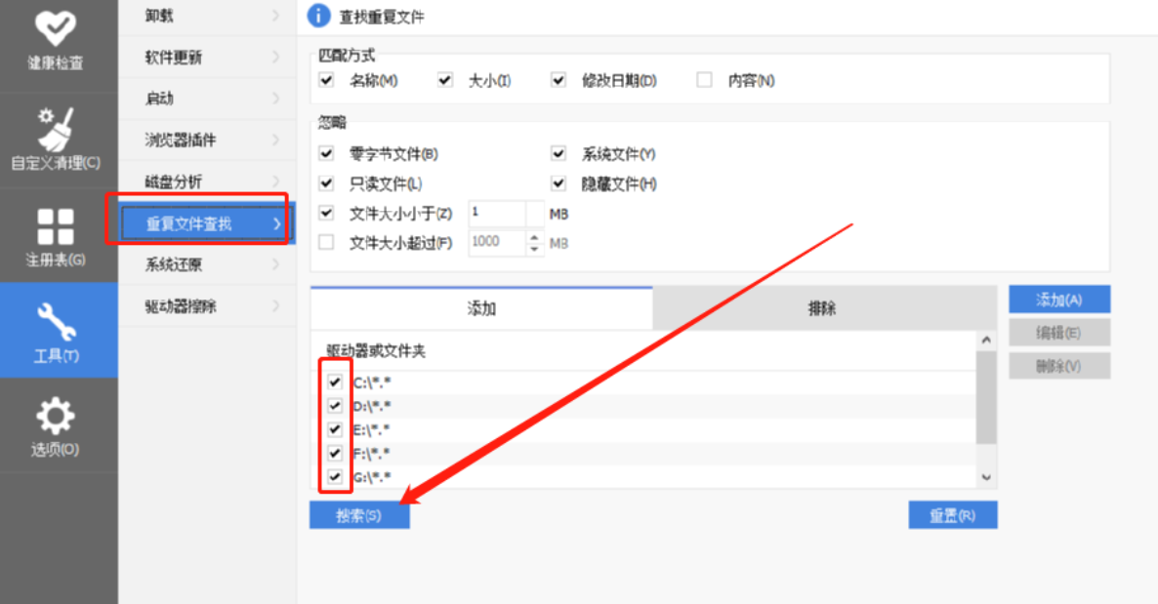Select the 工具 wrench icon
Screen dimensions: 1158x604
pos(56,321)
